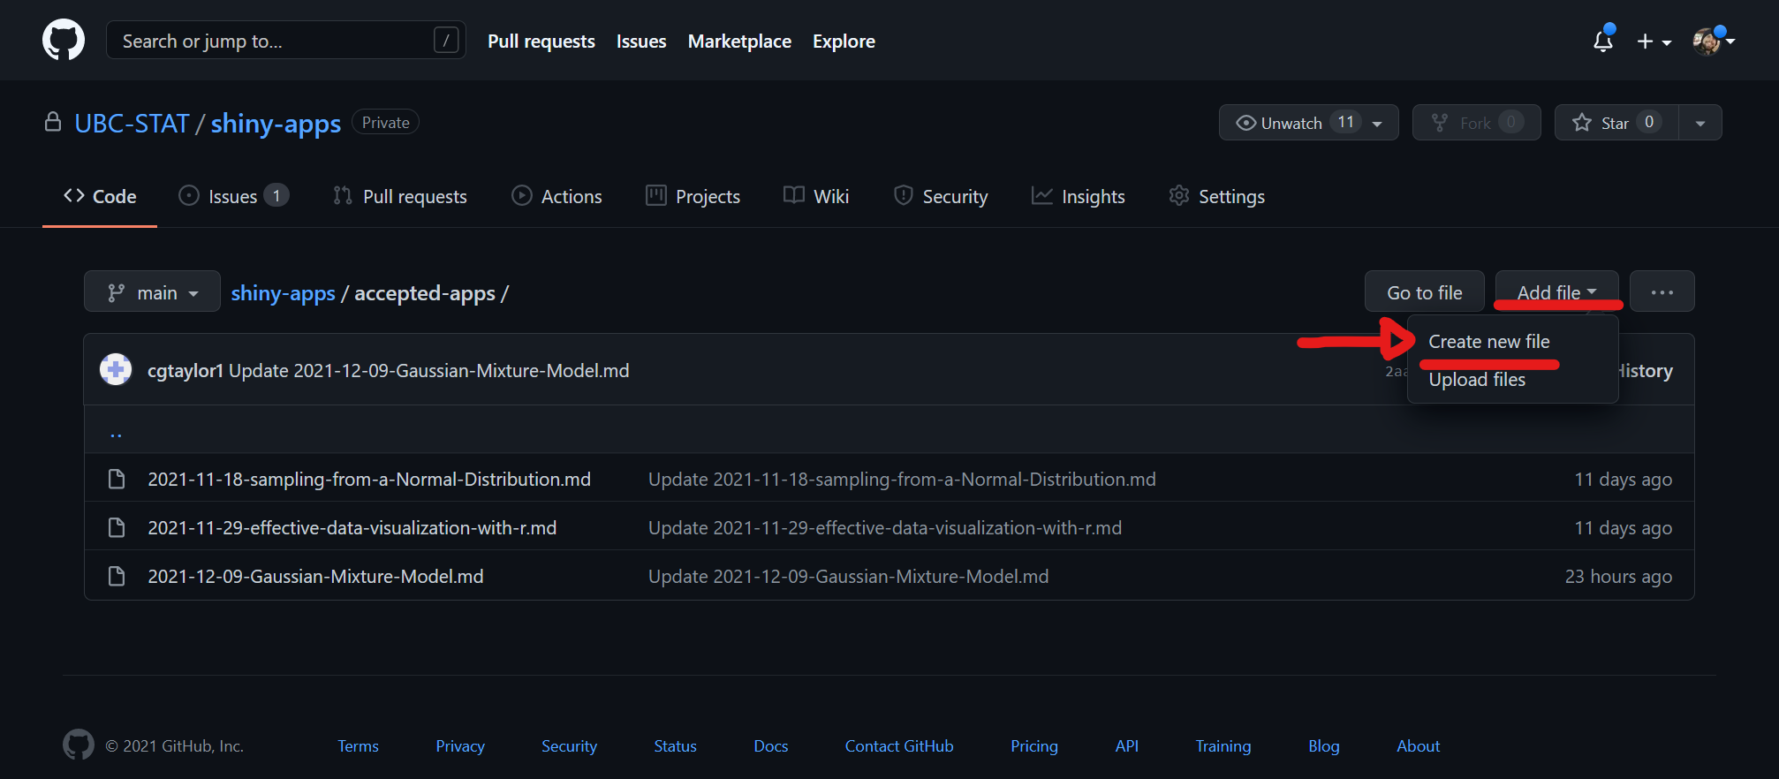Screen dimensions: 1779x779
Task: Click the GitHub Octocat logo in header
Action: (x=64, y=41)
